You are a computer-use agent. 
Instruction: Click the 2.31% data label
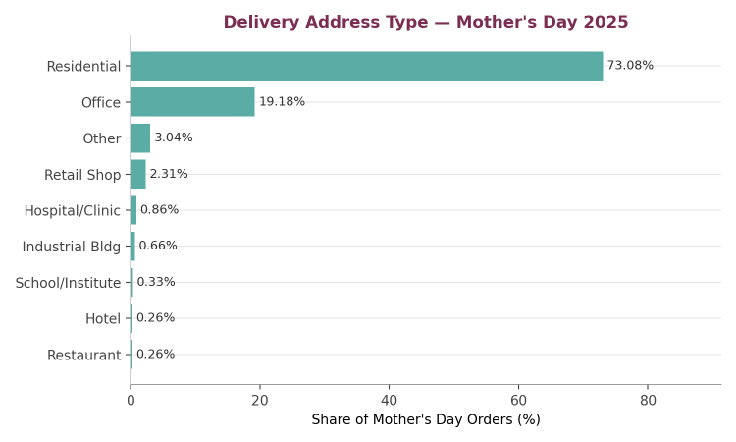click(x=169, y=174)
